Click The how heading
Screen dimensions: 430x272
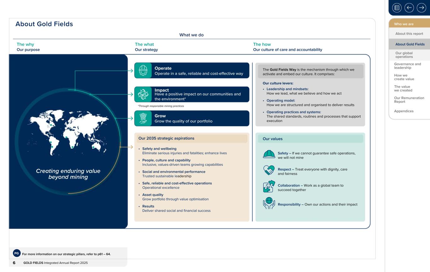[262, 44]
